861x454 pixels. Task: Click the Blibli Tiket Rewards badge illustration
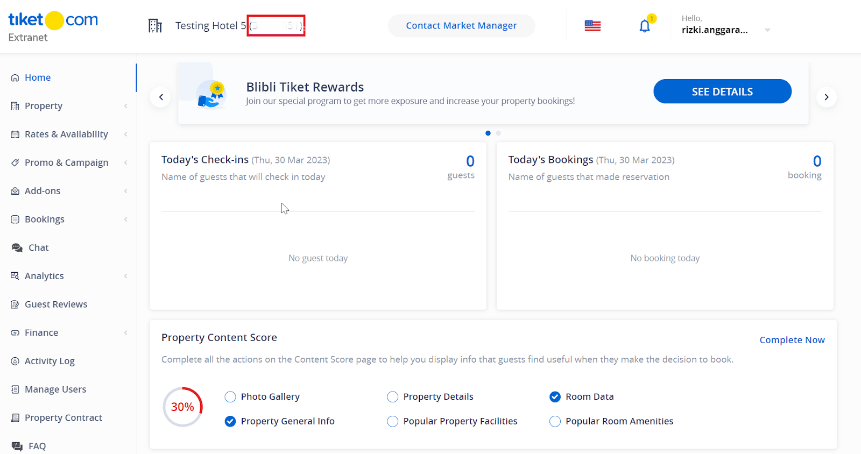point(211,94)
